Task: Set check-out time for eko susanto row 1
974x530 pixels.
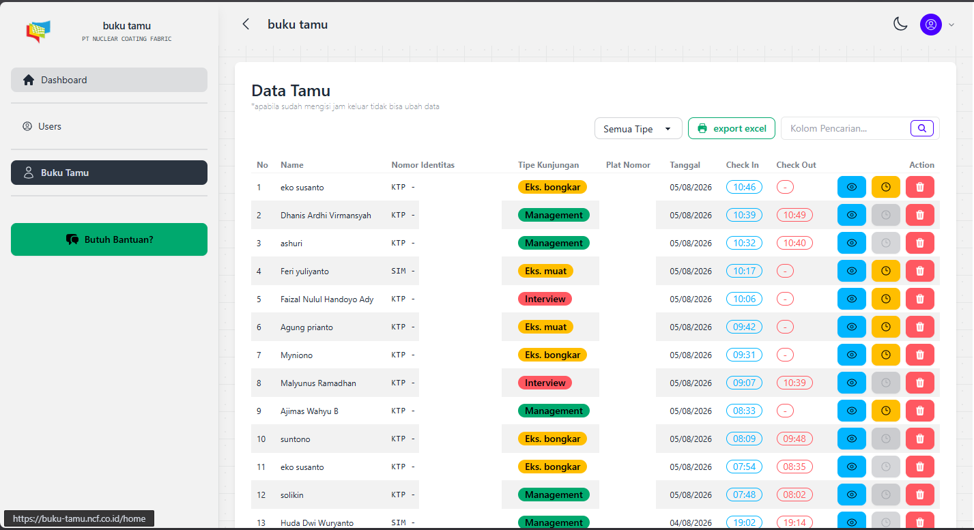Action: point(886,187)
